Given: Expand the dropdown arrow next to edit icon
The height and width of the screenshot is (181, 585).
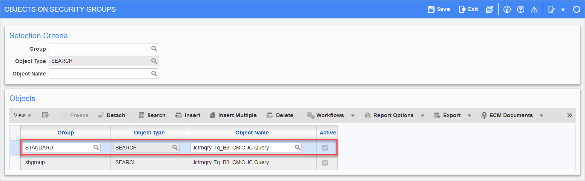Looking at the screenshot, I should tap(563, 10).
